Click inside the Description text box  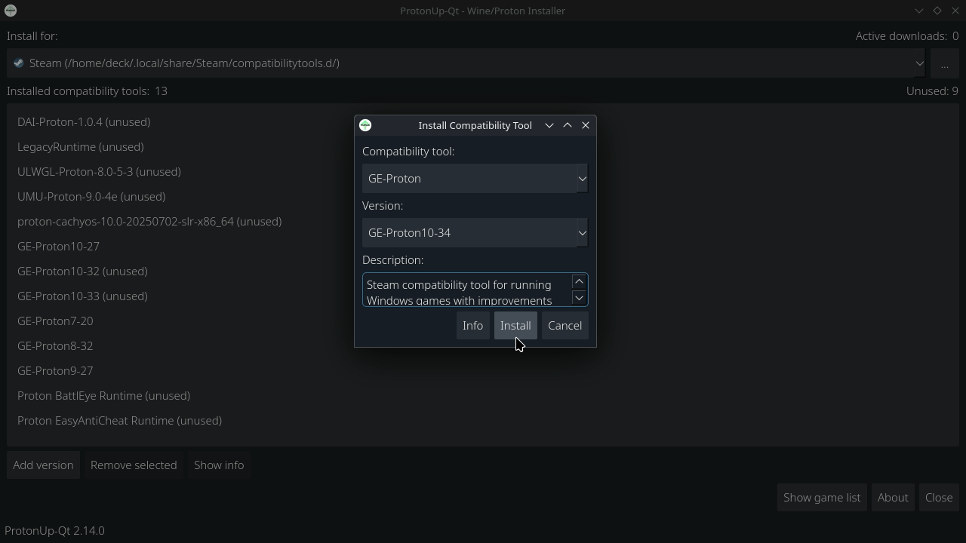coord(464,290)
